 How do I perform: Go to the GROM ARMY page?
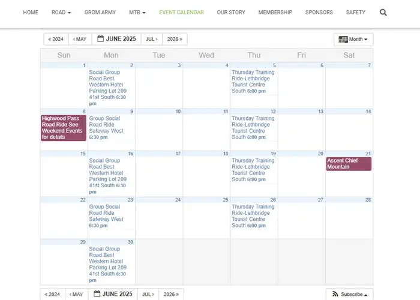tap(100, 13)
